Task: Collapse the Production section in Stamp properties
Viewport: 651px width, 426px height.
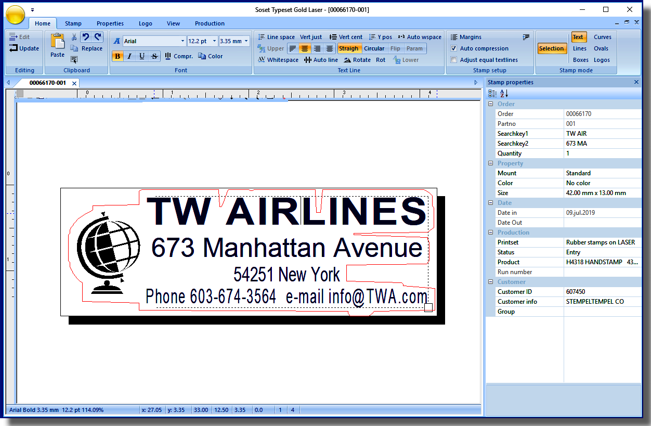Action: pos(490,233)
